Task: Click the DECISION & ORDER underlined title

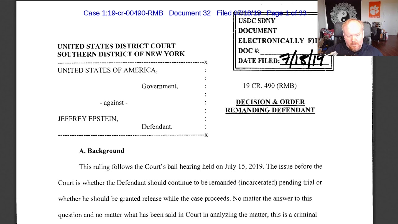Action: click(270, 102)
